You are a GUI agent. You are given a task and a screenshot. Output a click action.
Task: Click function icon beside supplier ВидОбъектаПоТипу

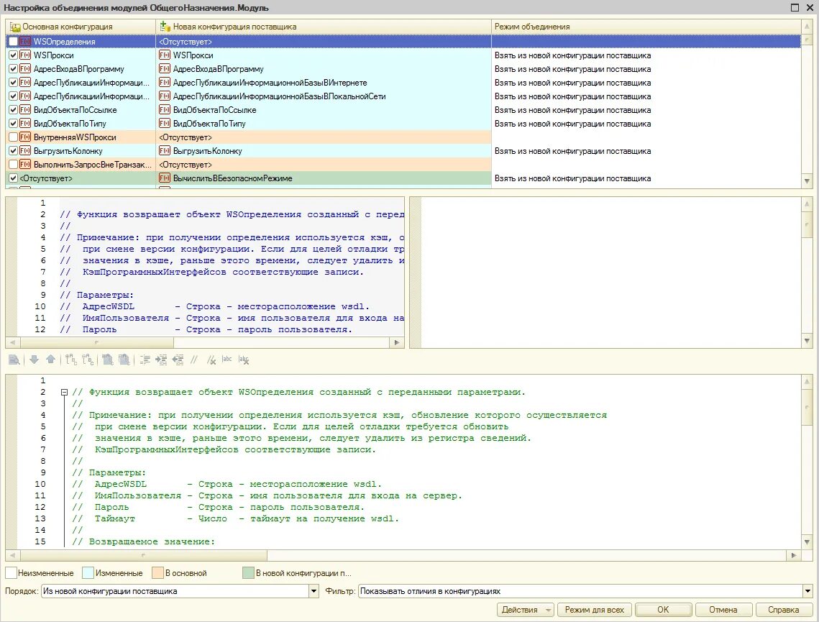(165, 123)
